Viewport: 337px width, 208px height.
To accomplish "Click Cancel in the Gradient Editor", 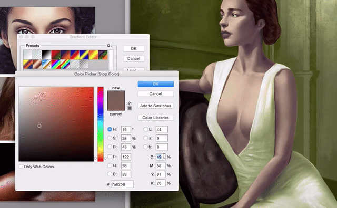I will 134,58.
